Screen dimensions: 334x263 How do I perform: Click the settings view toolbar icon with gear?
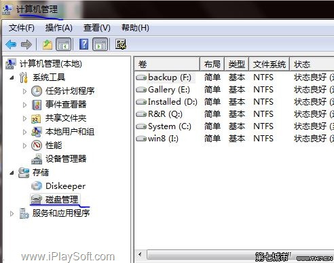click(121, 44)
